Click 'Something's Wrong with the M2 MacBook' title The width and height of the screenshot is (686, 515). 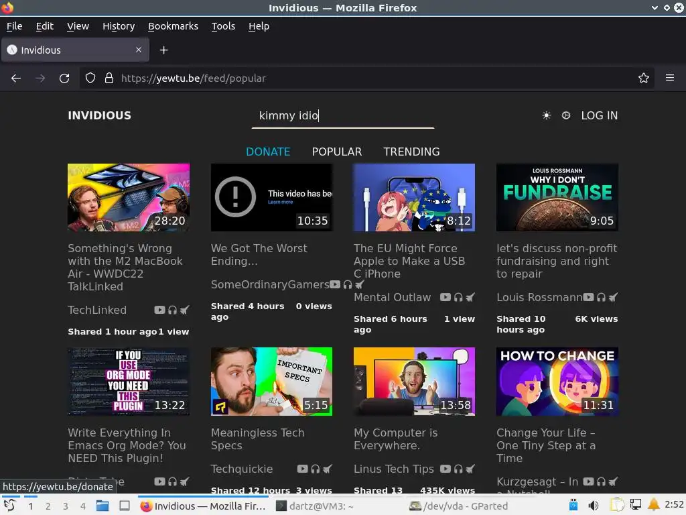coord(125,267)
